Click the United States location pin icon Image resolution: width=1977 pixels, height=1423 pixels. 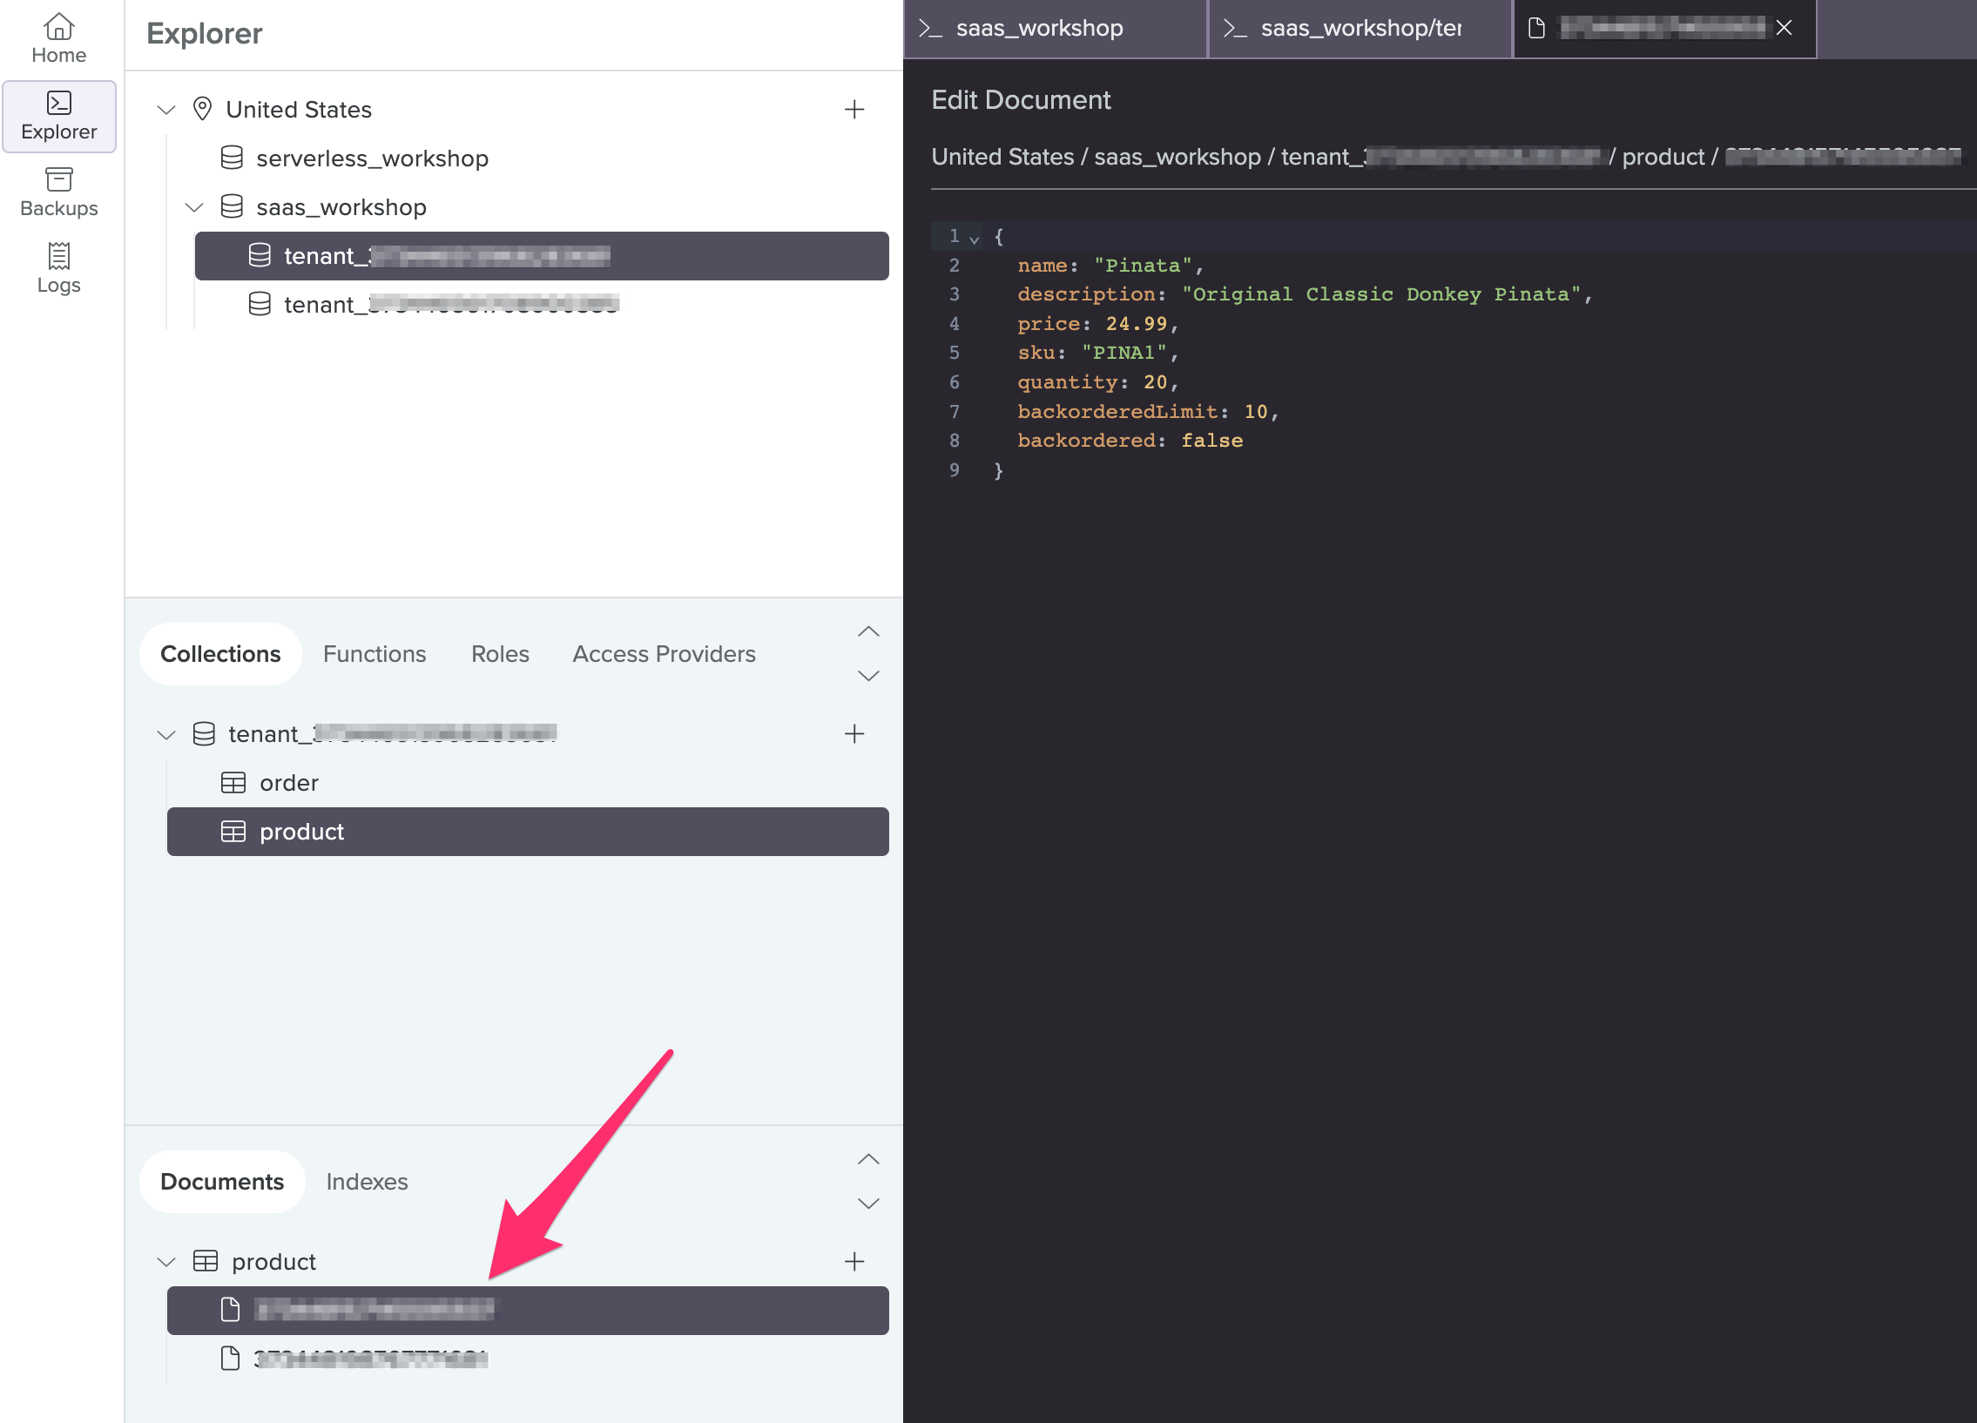pyautogui.click(x=202, y=109)
